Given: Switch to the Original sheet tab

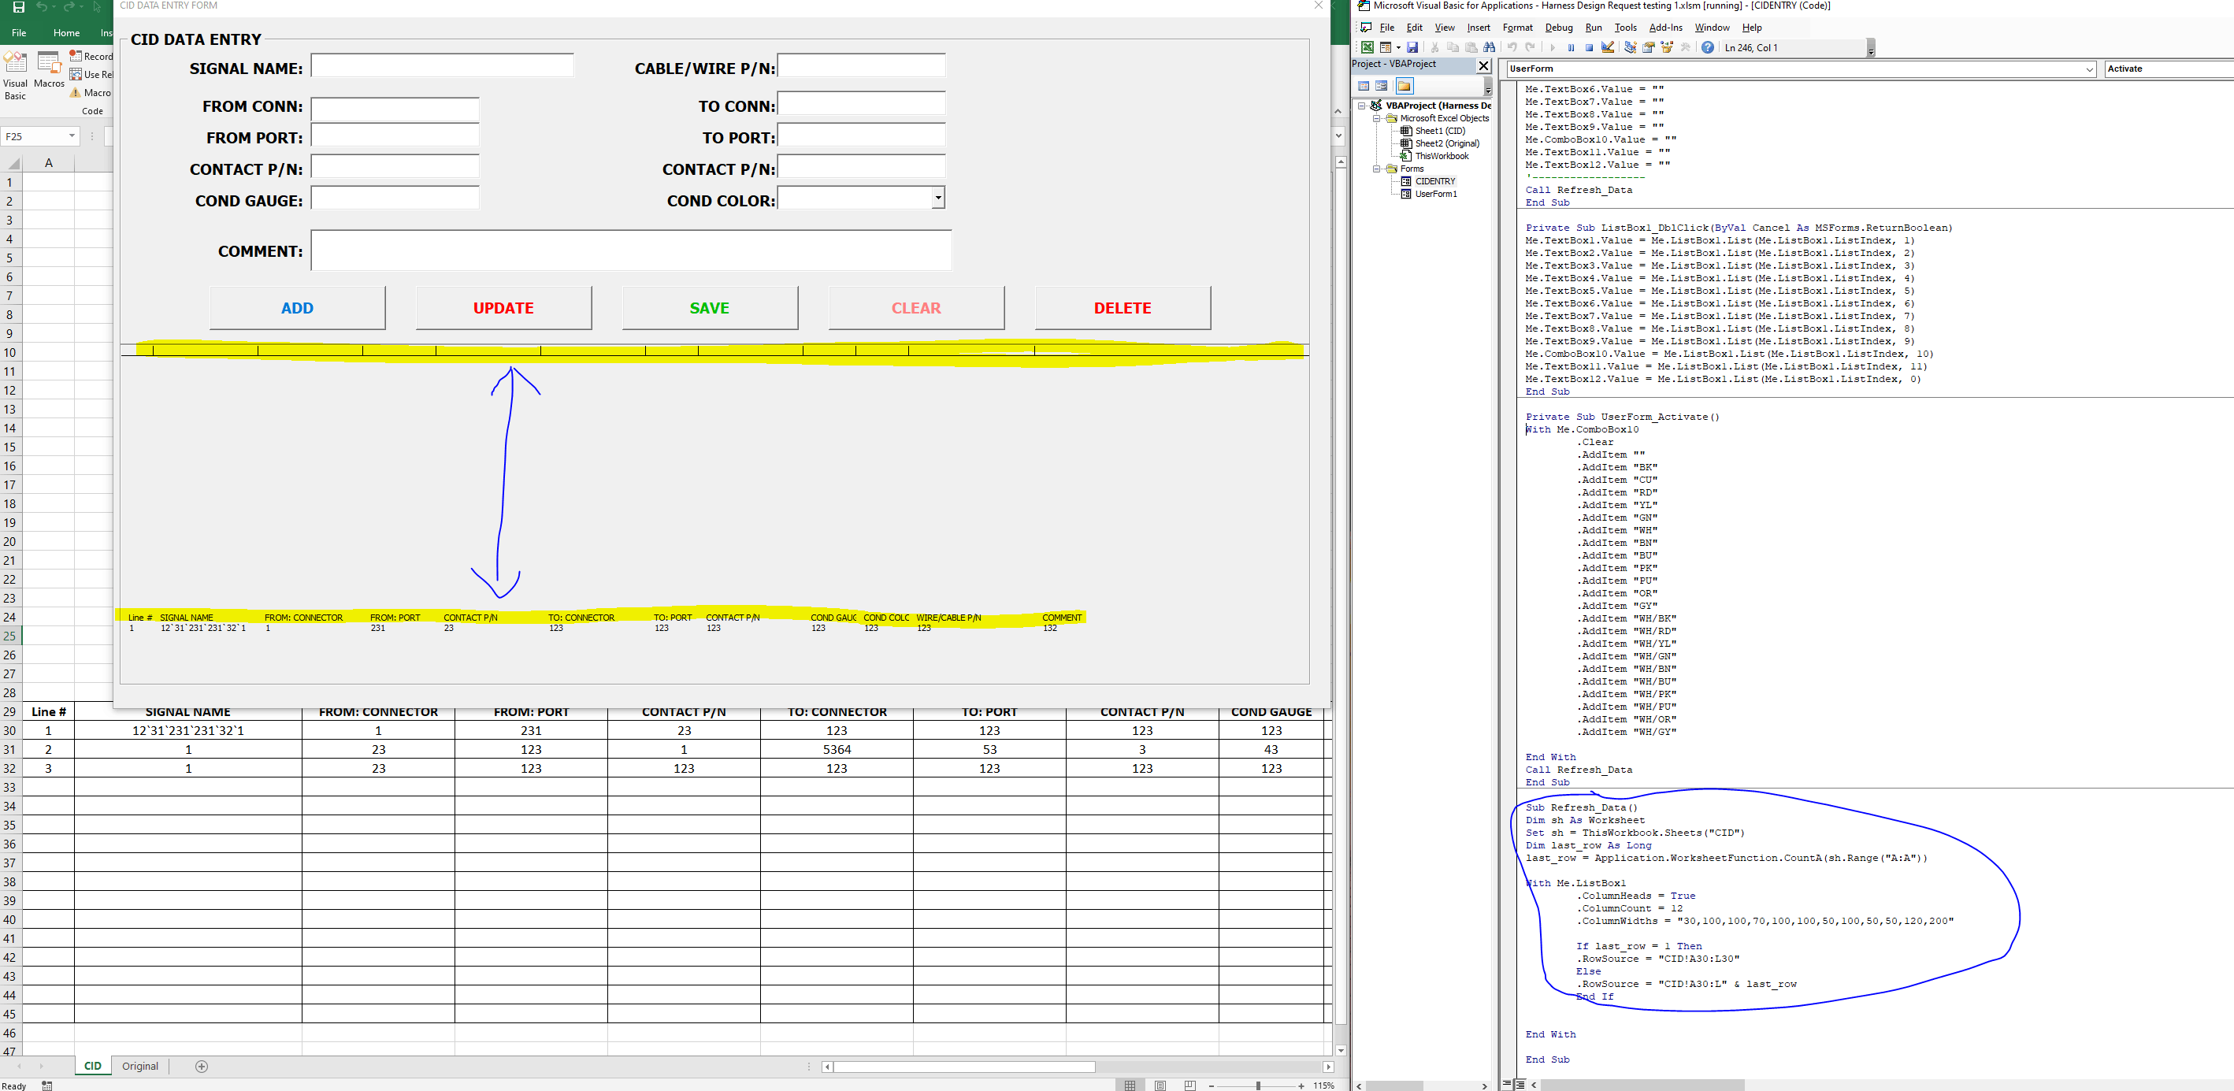Looking at the screenshot, I should point(140,1066).
